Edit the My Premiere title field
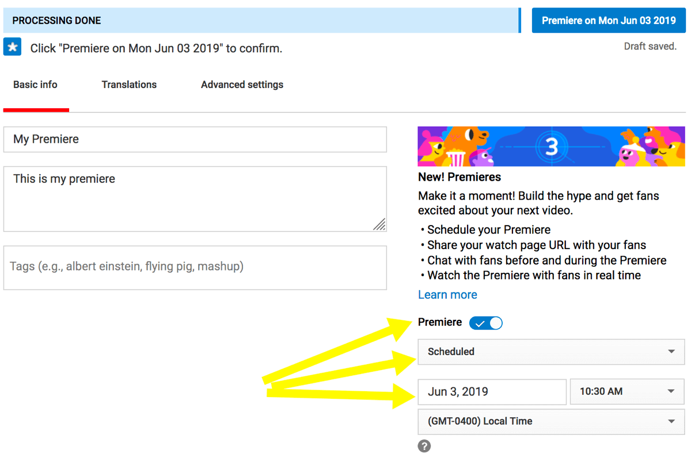The height and width of the screenshot is (458, 691). [x=195, y=139]
